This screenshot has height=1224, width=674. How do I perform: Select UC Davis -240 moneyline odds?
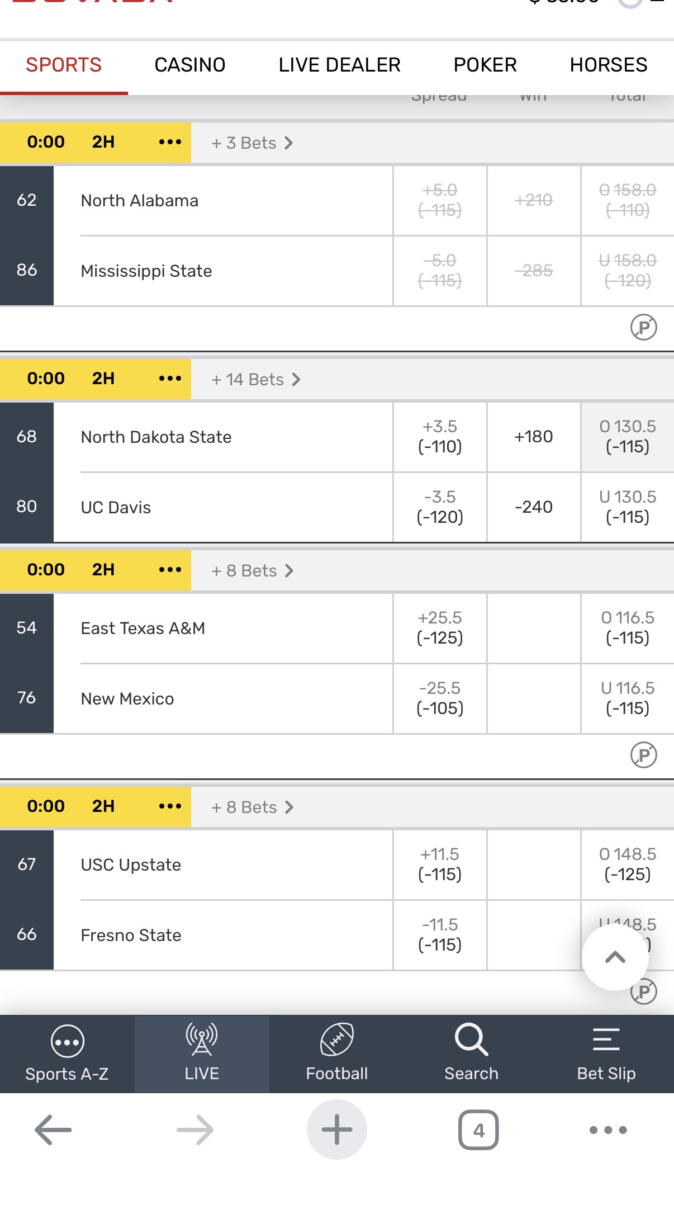(x=534, y=507)
